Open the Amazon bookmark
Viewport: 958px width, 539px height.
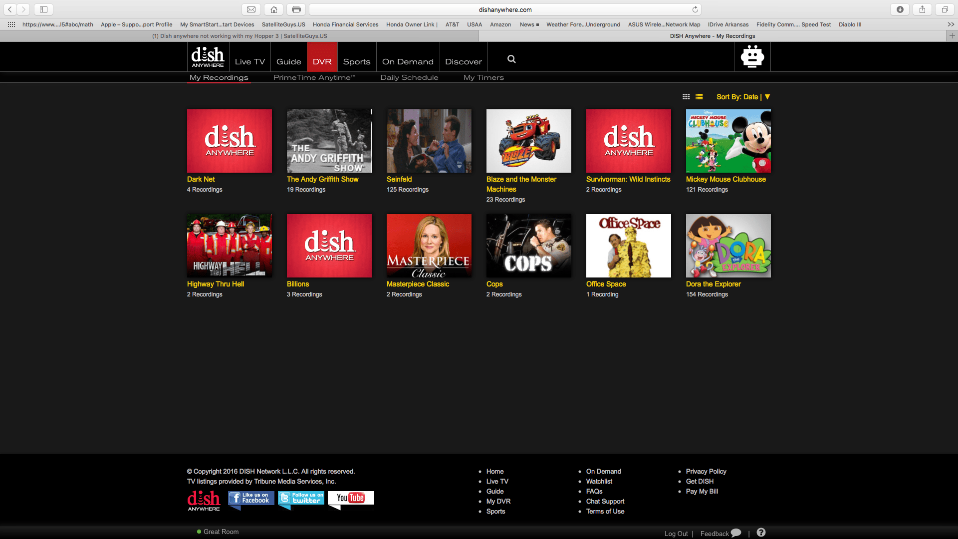coord(500,24)
